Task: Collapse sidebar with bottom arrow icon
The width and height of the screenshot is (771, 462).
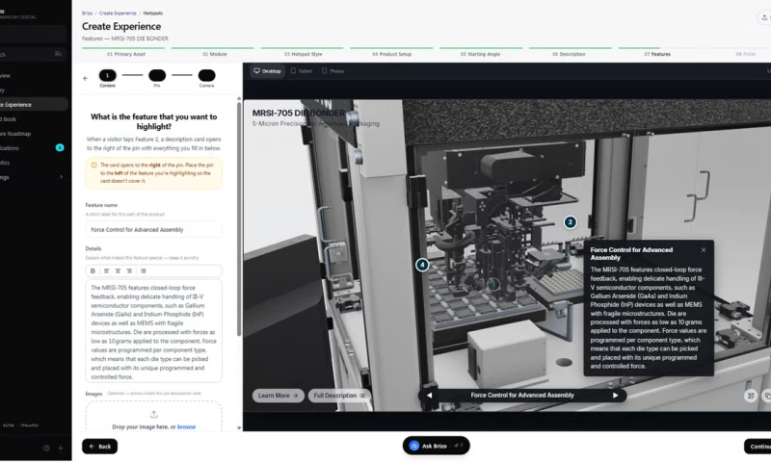Action: click(x=61, y=449)
